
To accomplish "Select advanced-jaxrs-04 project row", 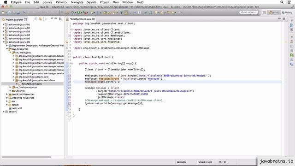I will 19,35.
